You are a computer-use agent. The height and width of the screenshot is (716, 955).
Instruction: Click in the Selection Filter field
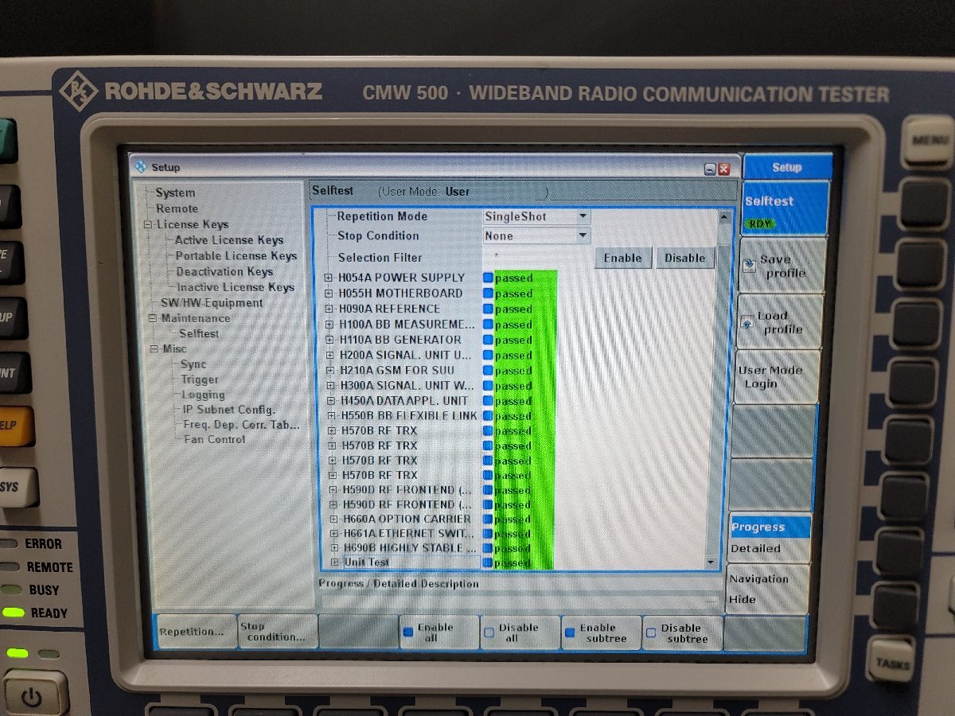[x=537, y=258]
